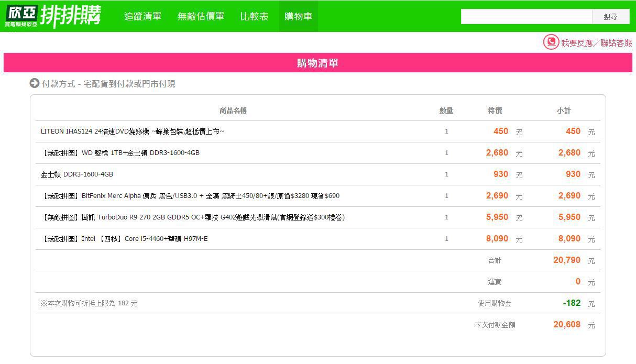Image resolution: width=636 pixels, height=364 pixels.
Task: Click the 合計 label
Action: [x=495, y=260]
